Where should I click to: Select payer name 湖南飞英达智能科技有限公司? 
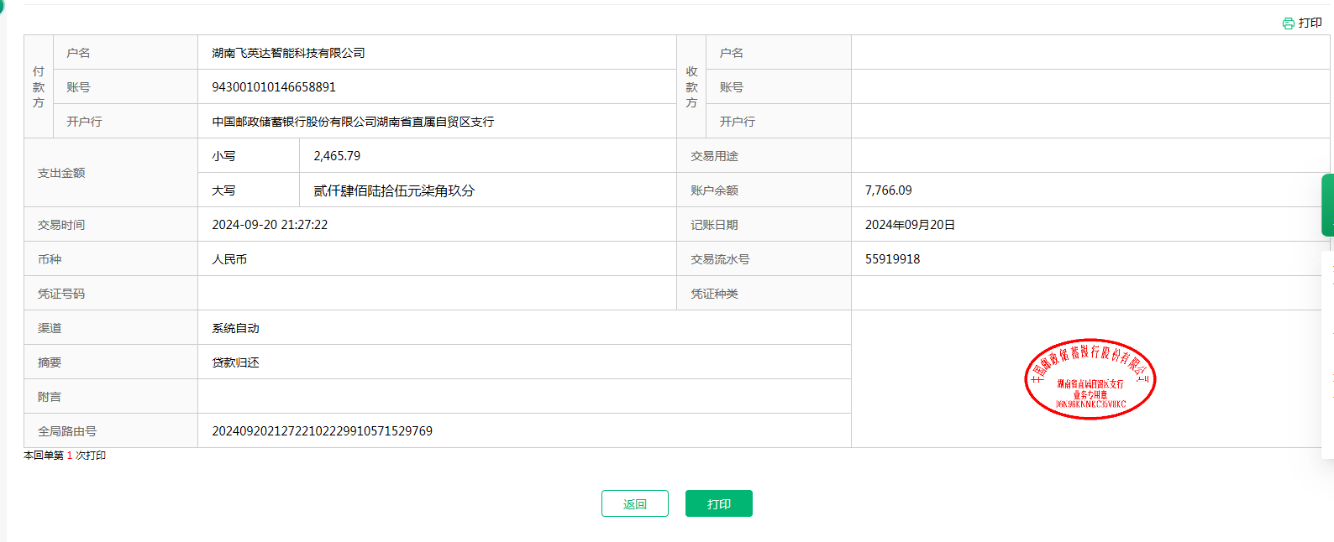tap(288, 53)
